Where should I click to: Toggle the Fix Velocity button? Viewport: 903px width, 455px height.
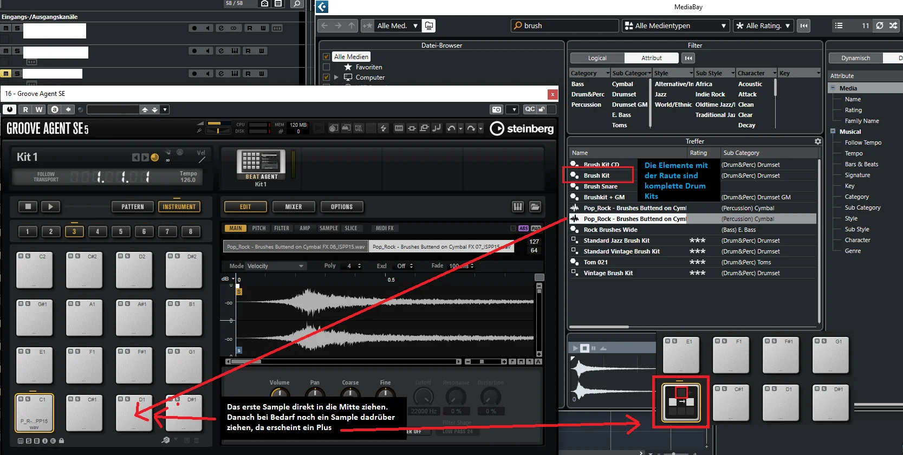pos(359,128)
